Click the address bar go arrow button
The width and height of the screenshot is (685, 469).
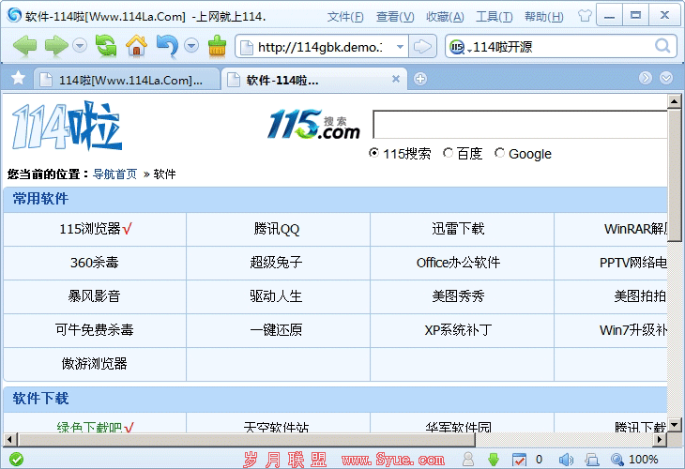(x=422, y=46)
